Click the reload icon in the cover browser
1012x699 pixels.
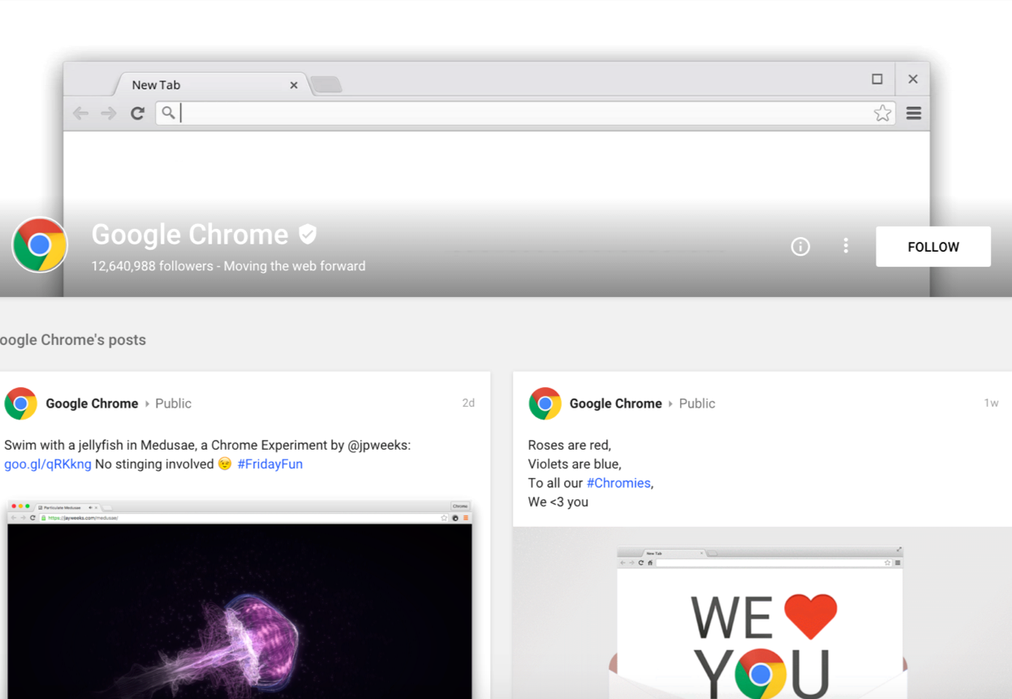pyautogui.click(x=138, y=114)
